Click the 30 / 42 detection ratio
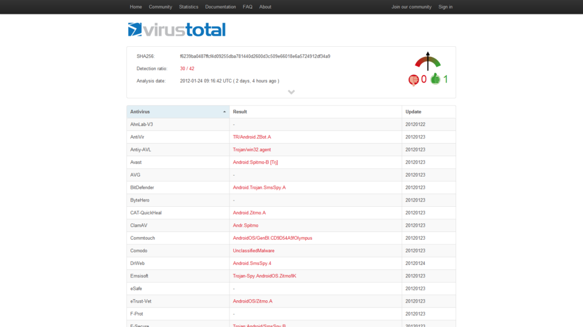The image size is (583, 327). click(x=187, y=68)
